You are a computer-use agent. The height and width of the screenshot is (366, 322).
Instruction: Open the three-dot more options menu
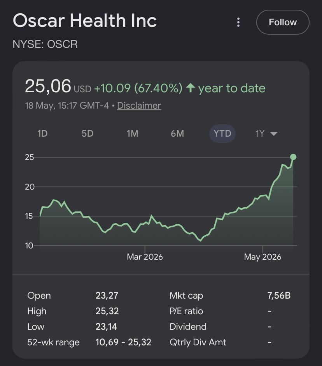[x=238, y=22]
